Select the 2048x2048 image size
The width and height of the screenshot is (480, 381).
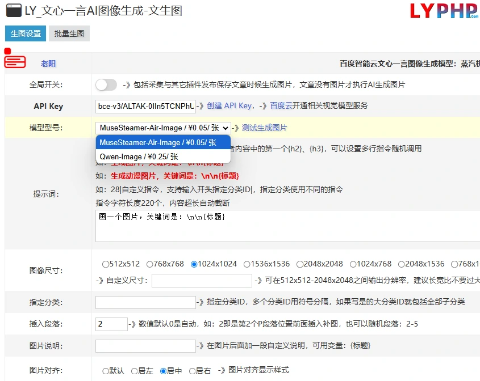pyautogui.click(x=300, y=264)
